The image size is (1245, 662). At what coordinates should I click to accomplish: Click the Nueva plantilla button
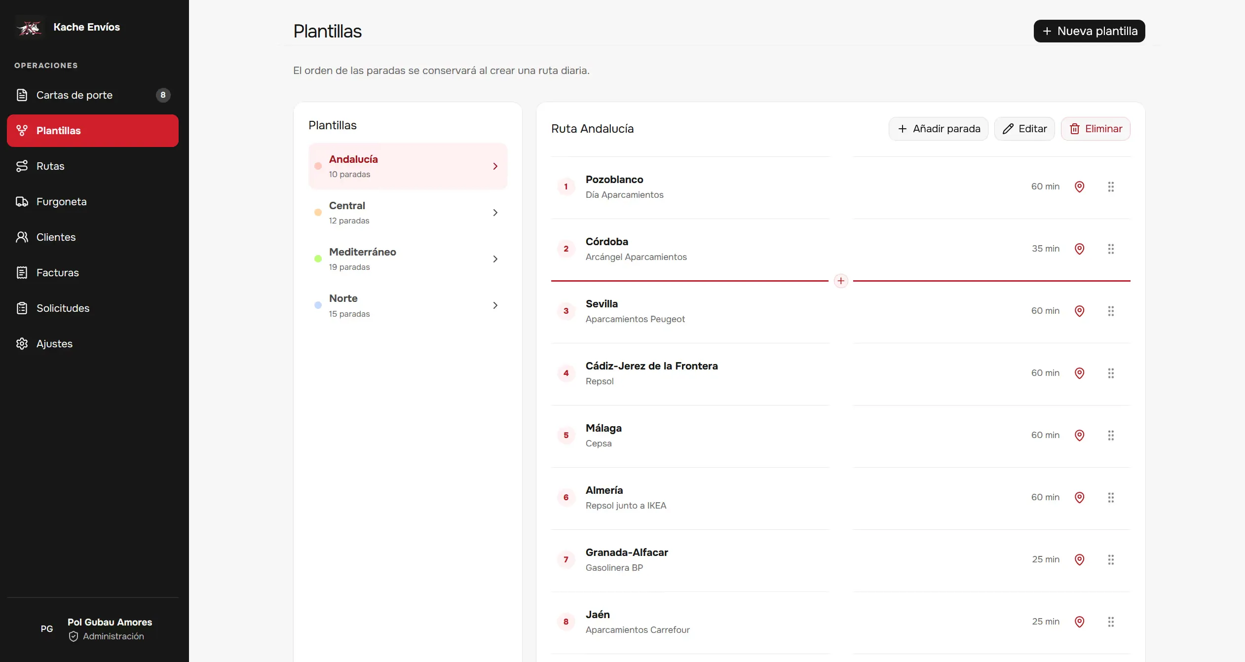pyautogui.click(x=1089, y=31)
